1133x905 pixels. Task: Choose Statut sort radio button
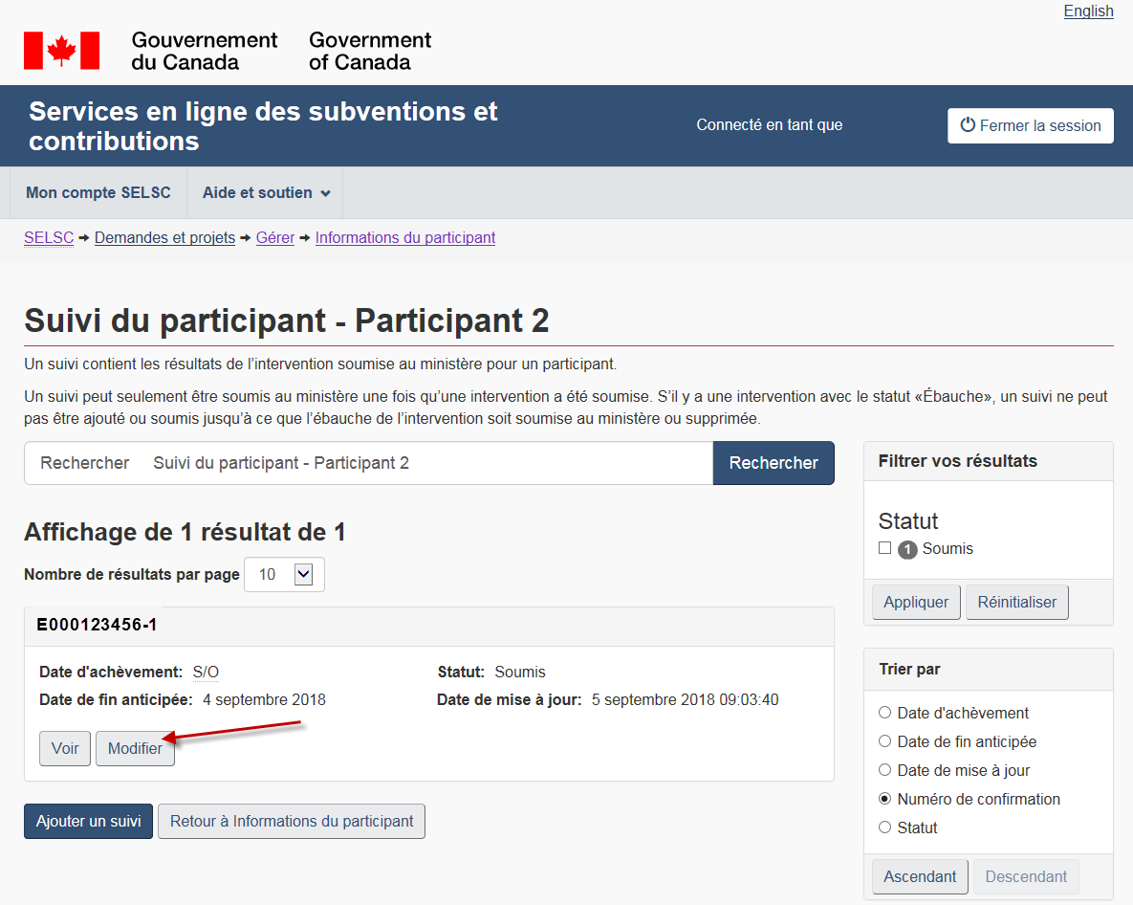click(884, 828)
